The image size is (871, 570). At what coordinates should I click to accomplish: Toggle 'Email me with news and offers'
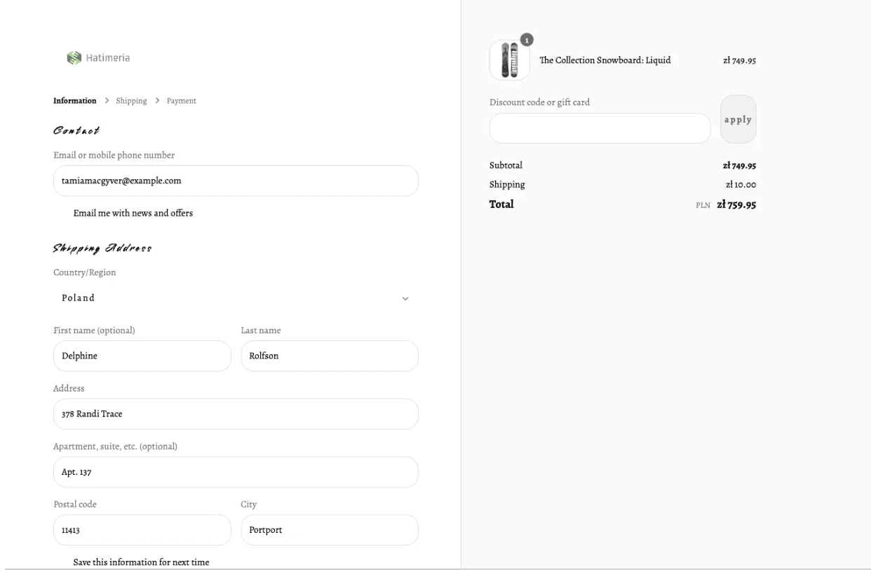62,213
